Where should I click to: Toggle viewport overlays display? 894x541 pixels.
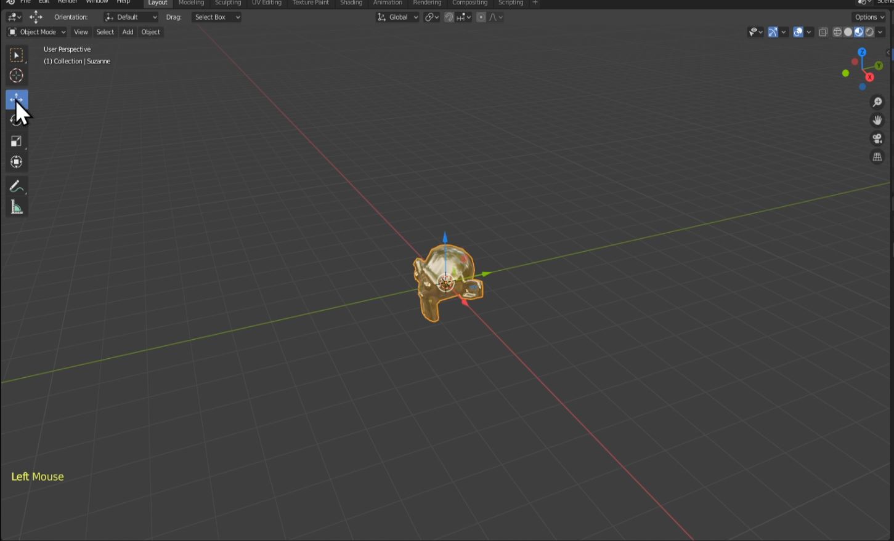pos(798,32)
